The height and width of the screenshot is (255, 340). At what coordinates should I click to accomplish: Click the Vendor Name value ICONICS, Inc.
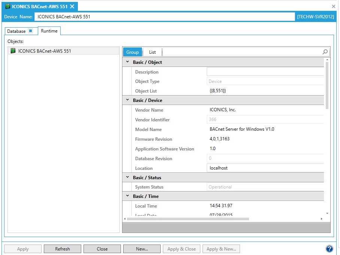pos(223,110)
